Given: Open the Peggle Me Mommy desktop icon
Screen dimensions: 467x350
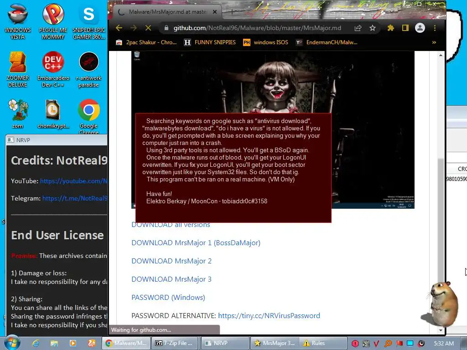Looking at the screenshot, I should 53,21.
